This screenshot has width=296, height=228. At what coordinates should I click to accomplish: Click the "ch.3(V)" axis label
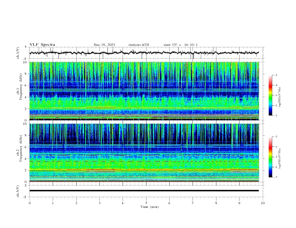coord(18,191)
